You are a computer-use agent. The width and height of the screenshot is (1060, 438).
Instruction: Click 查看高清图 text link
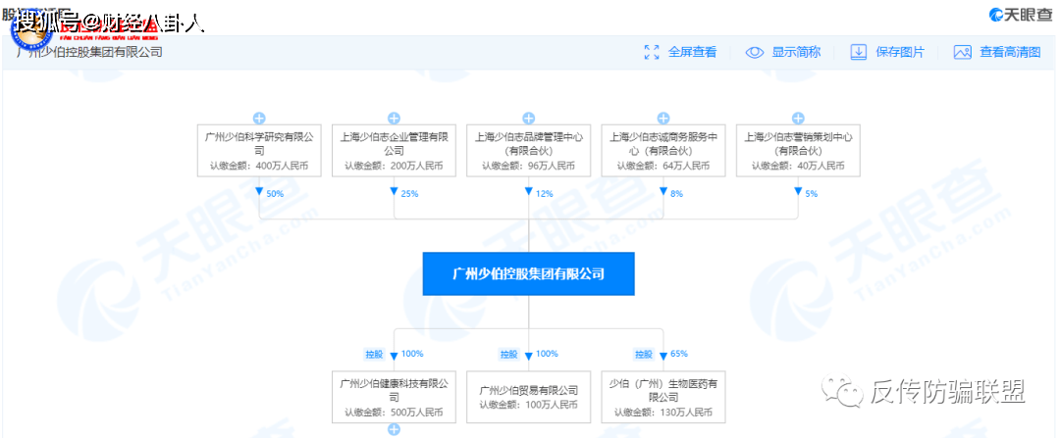(x=1010, y=52)
